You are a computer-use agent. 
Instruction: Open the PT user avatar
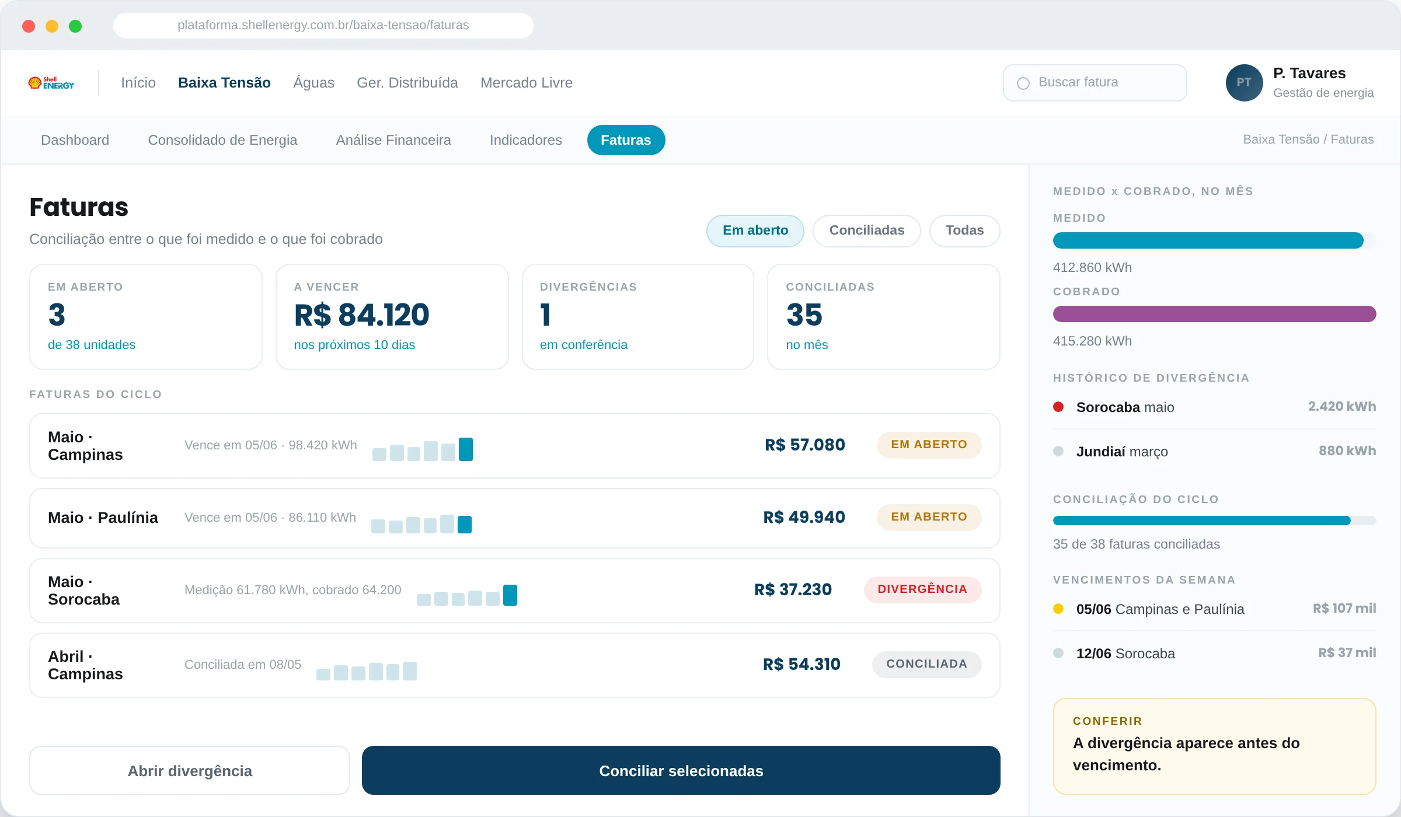click(1244, 83)
